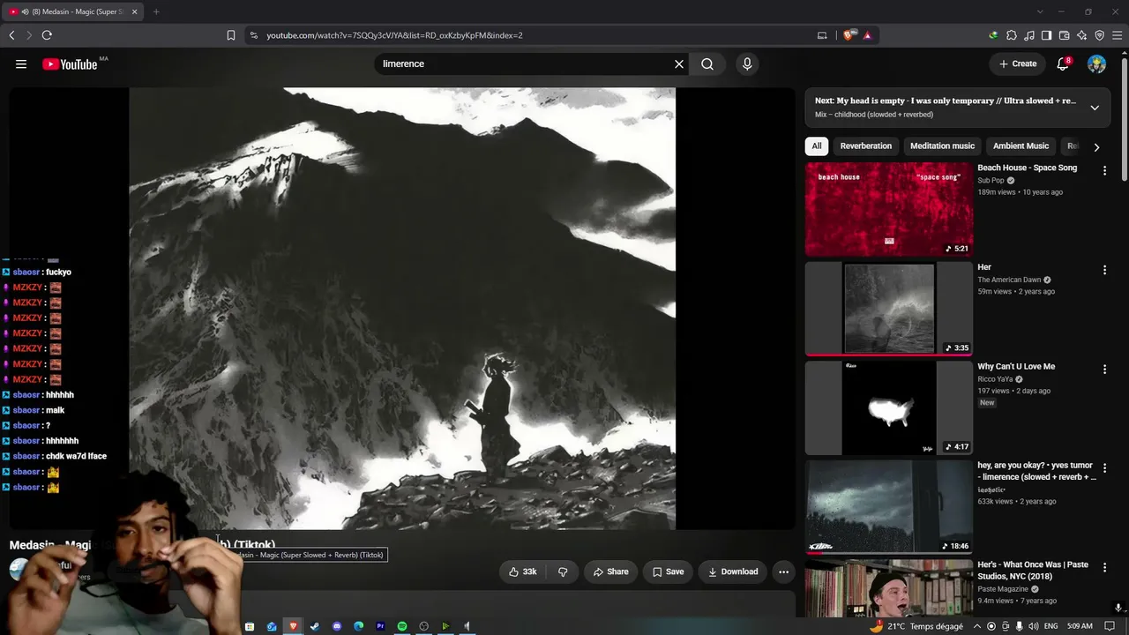1129x635 pixels.
Task: Open options for Her's - What Once Was
Action: [1104, 568]
